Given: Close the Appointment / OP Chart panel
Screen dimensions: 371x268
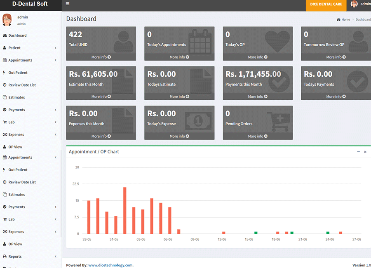Looking at the screenshot, I should (x=365, y=152).
